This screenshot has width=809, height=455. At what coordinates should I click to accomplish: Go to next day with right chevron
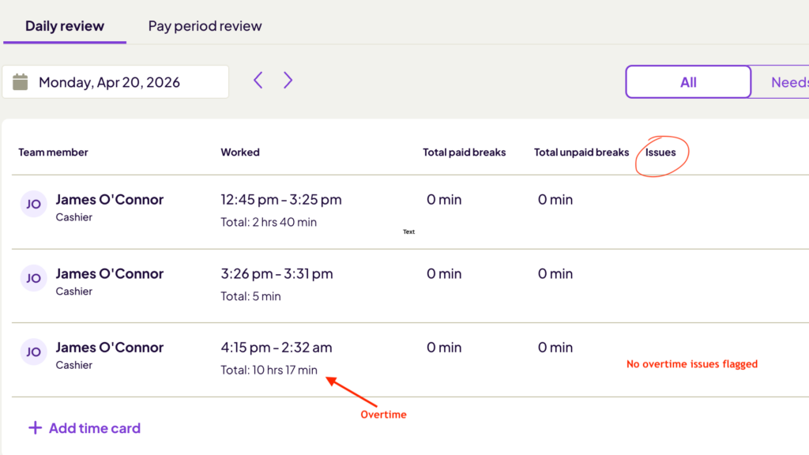coord(288,80)
